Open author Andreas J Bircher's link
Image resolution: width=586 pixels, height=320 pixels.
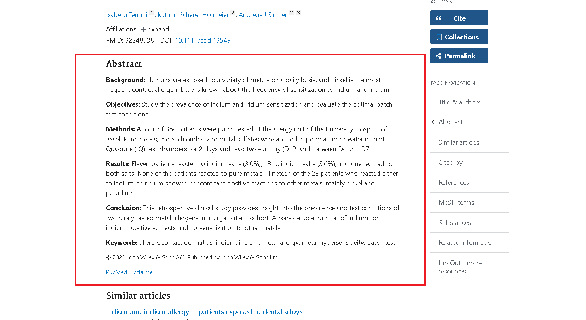click(263, 15)
